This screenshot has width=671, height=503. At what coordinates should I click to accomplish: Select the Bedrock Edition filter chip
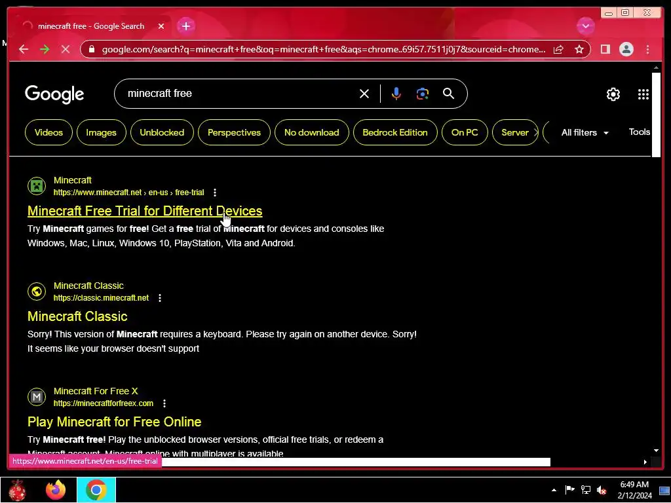point(395,132)
